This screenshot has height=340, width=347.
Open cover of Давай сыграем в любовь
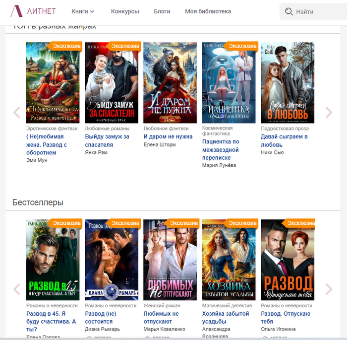click(288, 83)
